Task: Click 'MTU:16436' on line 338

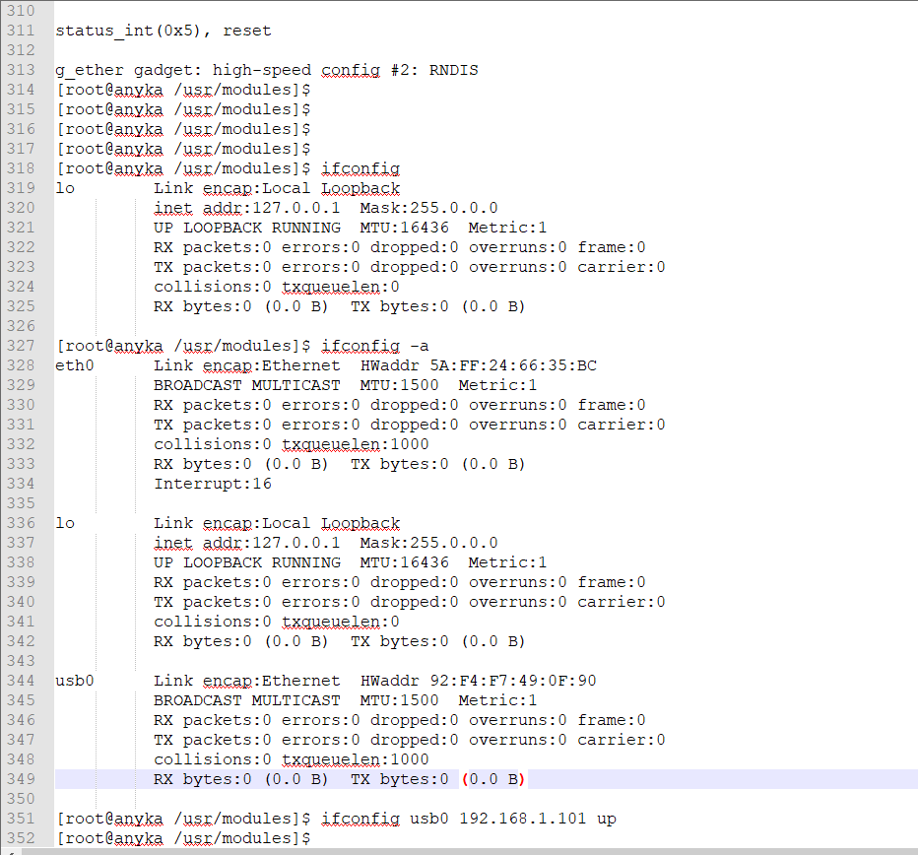Action: click(405, 562)
